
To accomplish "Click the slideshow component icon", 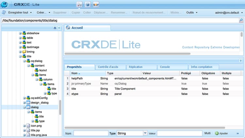I will pyautogui.click(x=24, y=33).
